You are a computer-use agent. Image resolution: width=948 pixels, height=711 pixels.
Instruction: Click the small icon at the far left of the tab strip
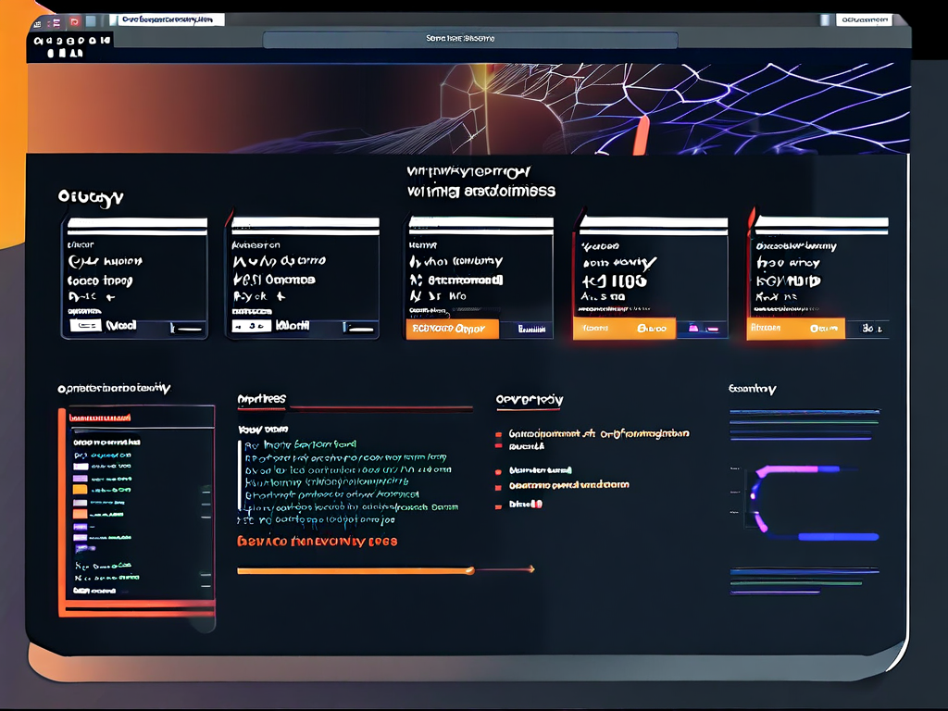coord(37,21)
